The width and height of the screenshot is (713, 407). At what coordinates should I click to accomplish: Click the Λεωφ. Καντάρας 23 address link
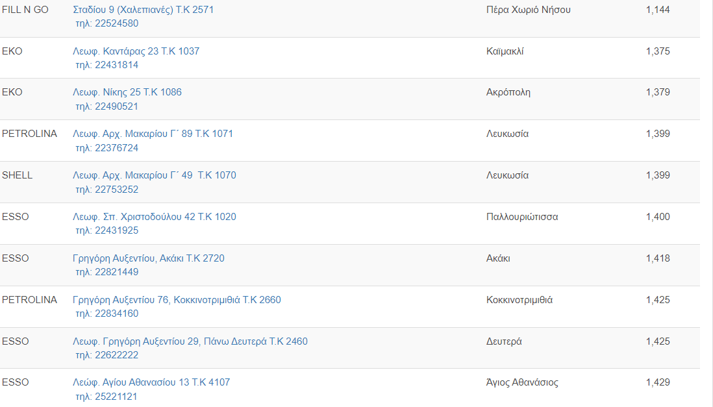pos(136,51)
